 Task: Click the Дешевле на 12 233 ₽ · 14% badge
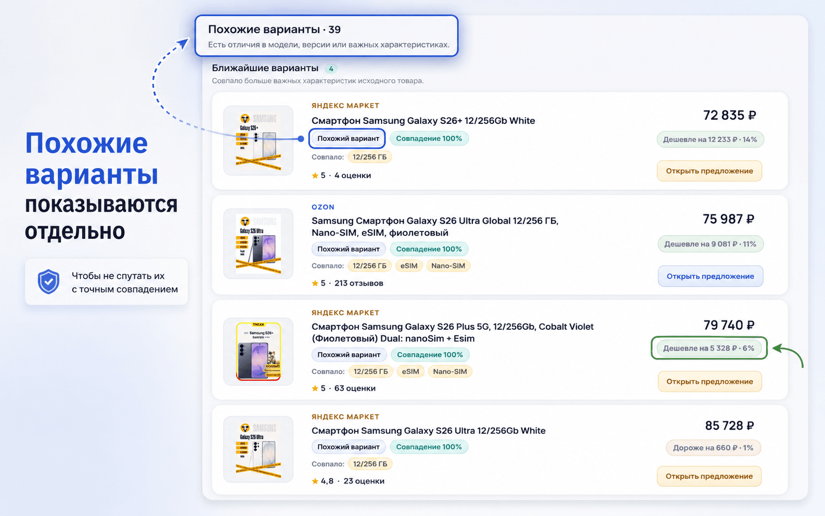tap(710, 139)
